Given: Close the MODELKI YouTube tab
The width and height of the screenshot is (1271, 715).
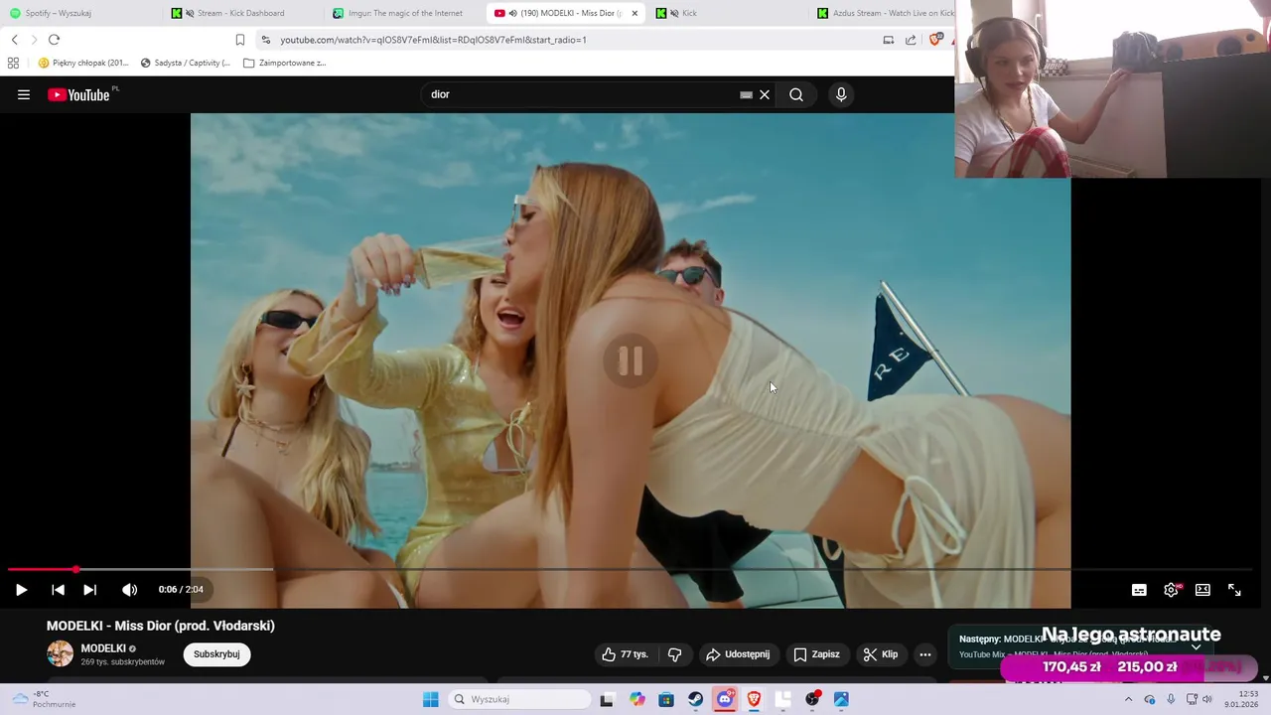Looking at the screenshot, I should tap(635, 13).
